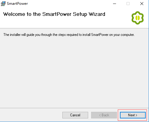149x122 pixels.
Task: Open the installer icon system menu
Action: 3,4
